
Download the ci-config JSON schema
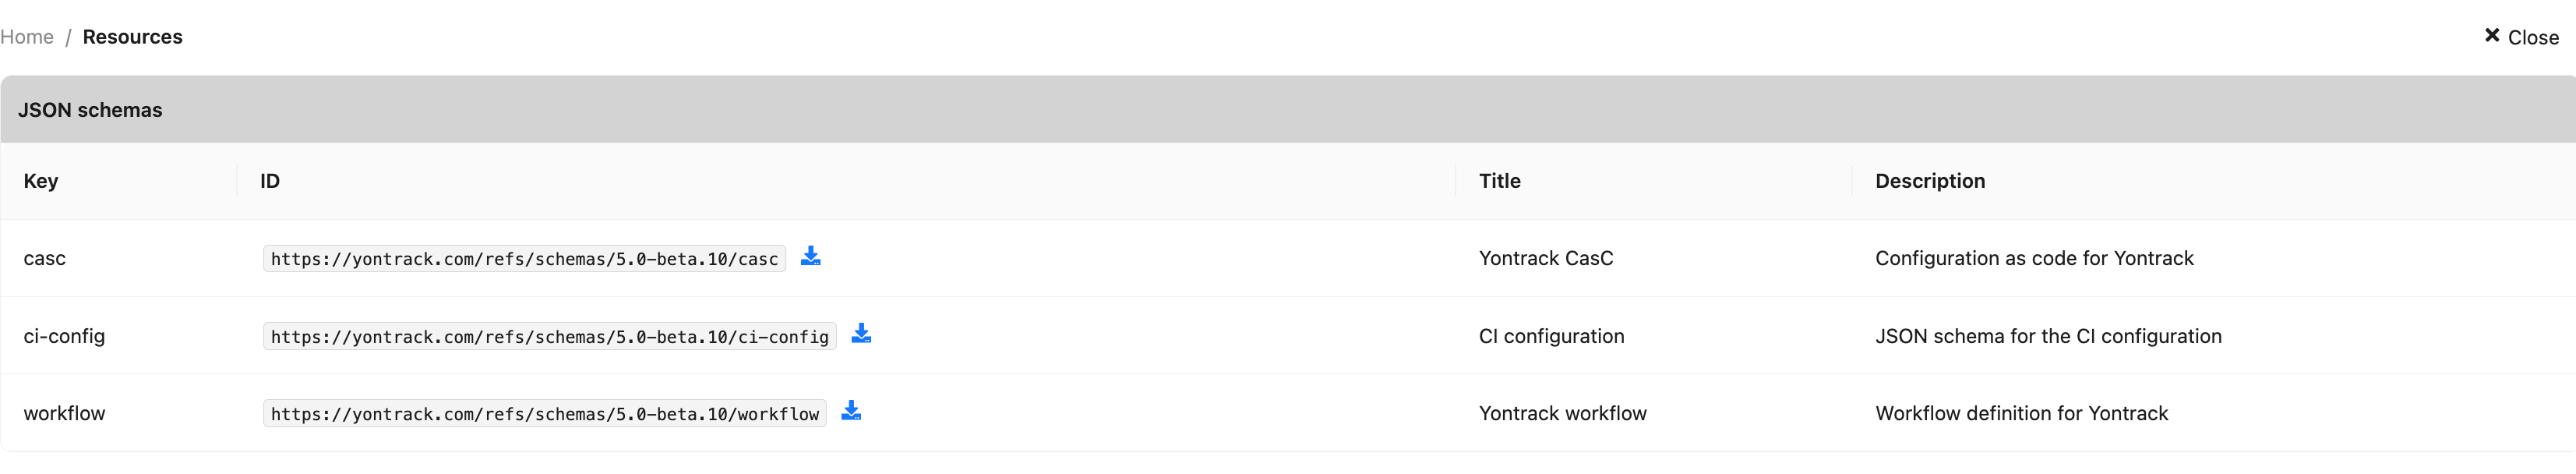[861, 333]
